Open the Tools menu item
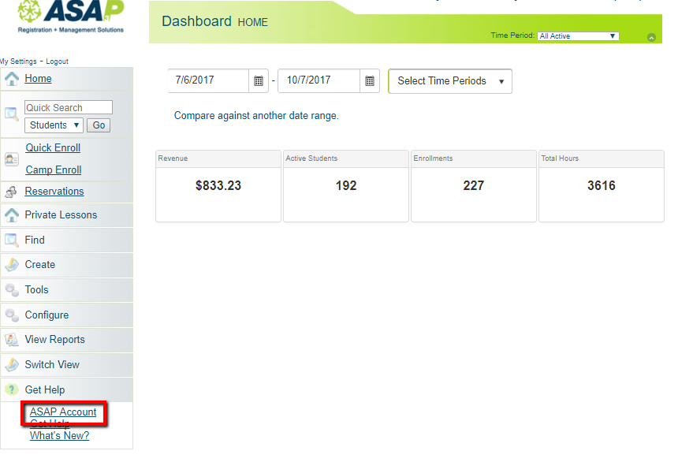The height and width of the screenshot is (462, 693). tap(36, 289)
